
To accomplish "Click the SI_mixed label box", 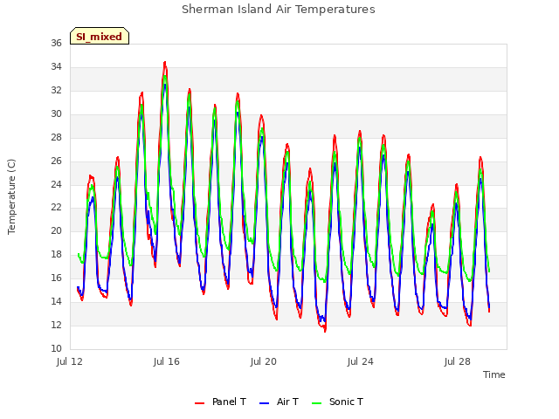I will [100, 36].
